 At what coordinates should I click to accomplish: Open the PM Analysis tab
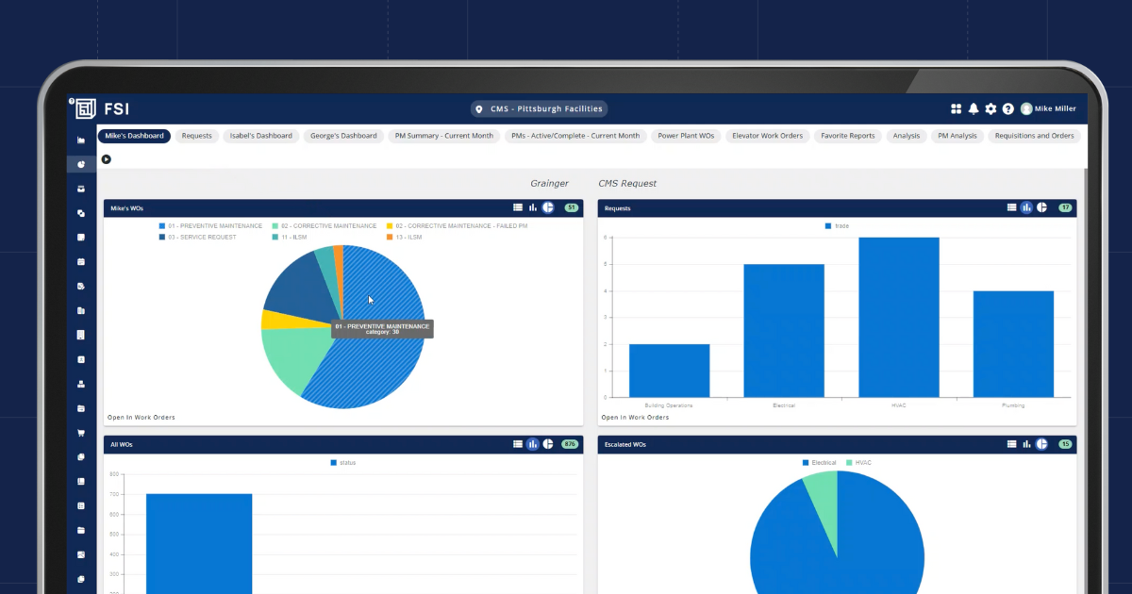point(957,136)
